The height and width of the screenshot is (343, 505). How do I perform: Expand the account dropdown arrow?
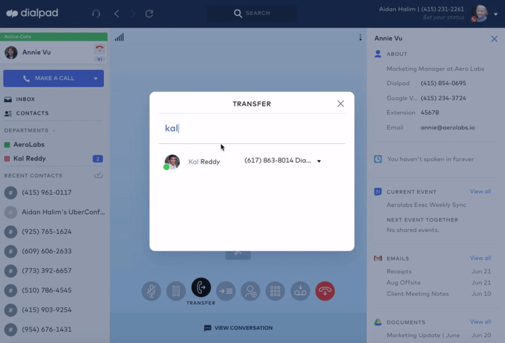pos(496,14)
